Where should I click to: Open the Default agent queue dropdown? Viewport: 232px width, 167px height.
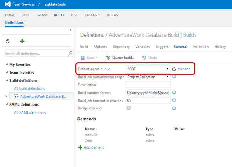click(148, 69)
